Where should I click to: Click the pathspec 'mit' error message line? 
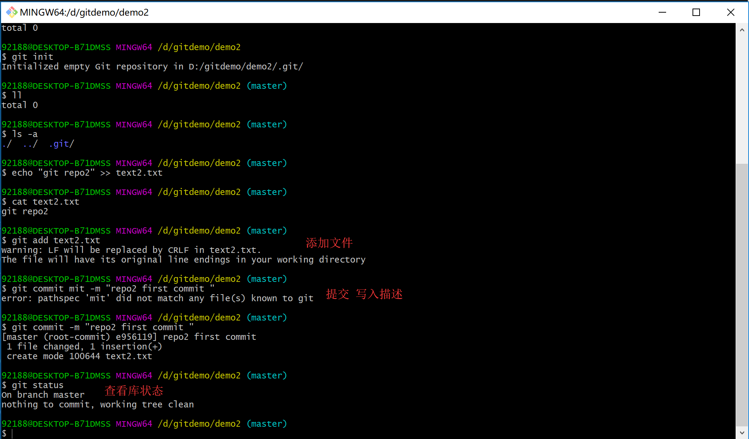coord(157,298)
